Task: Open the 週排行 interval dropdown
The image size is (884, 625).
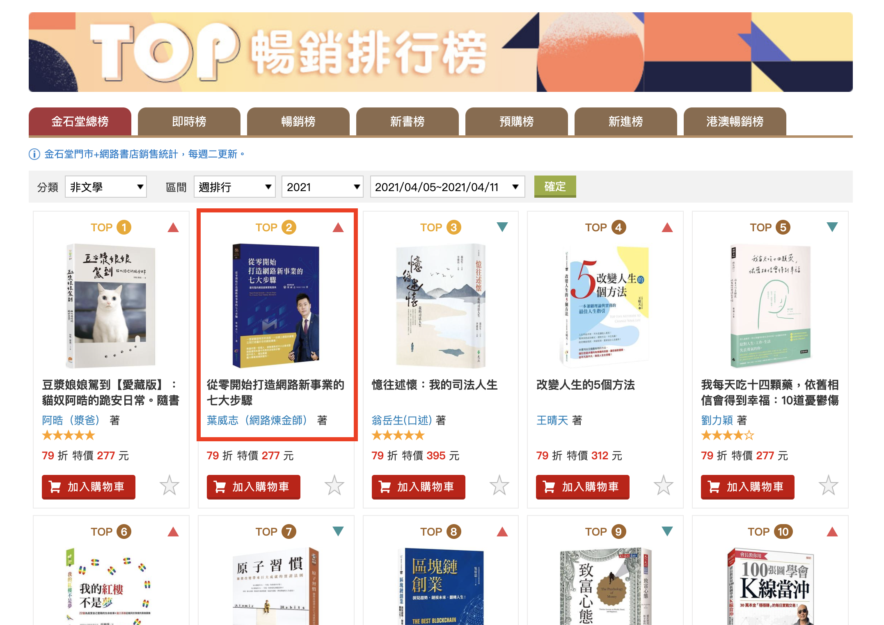Action: [235, 187]
